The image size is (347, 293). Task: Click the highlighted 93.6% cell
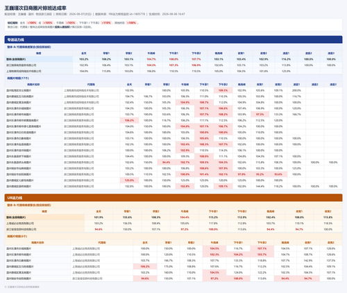pyautogui.click(x=278, y=174)
